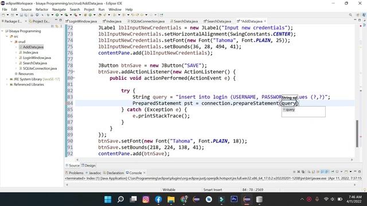
Task: Click the New Java Package icon
Action: point(85,15)
